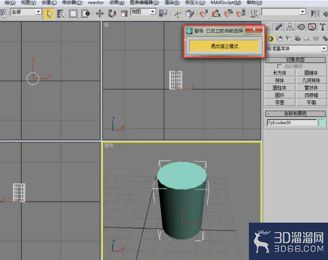328x260 pixels.
Task: Toggle Keyboard Shortcut Override
Action: click(190, 14)
